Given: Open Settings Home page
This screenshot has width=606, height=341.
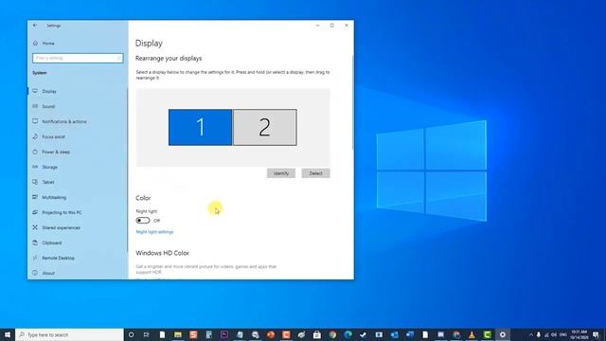Looking at the screenshot, I should [x=45, y=44].
